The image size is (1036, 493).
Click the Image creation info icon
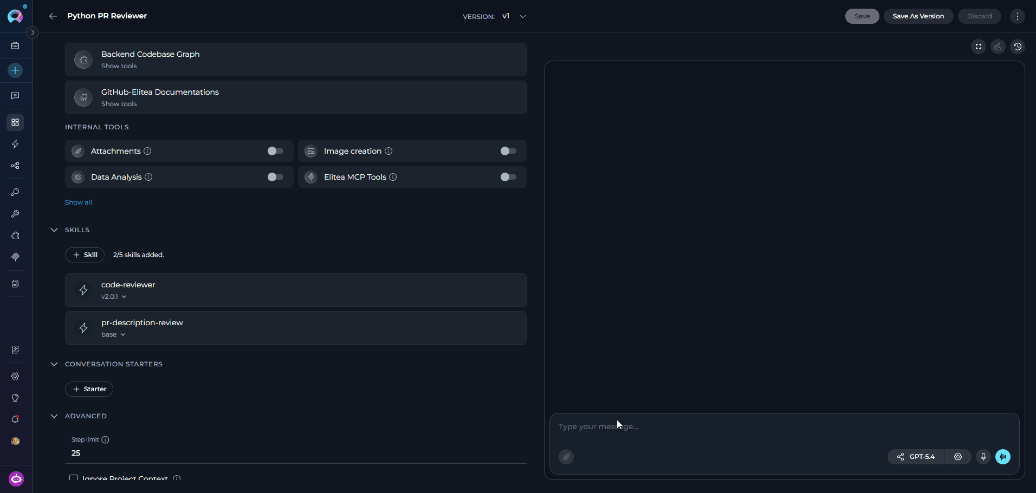pos(388,151)
